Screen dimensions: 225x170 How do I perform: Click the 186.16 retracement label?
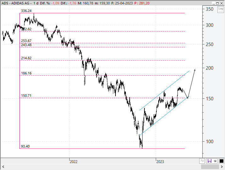[x=26, y=73]
